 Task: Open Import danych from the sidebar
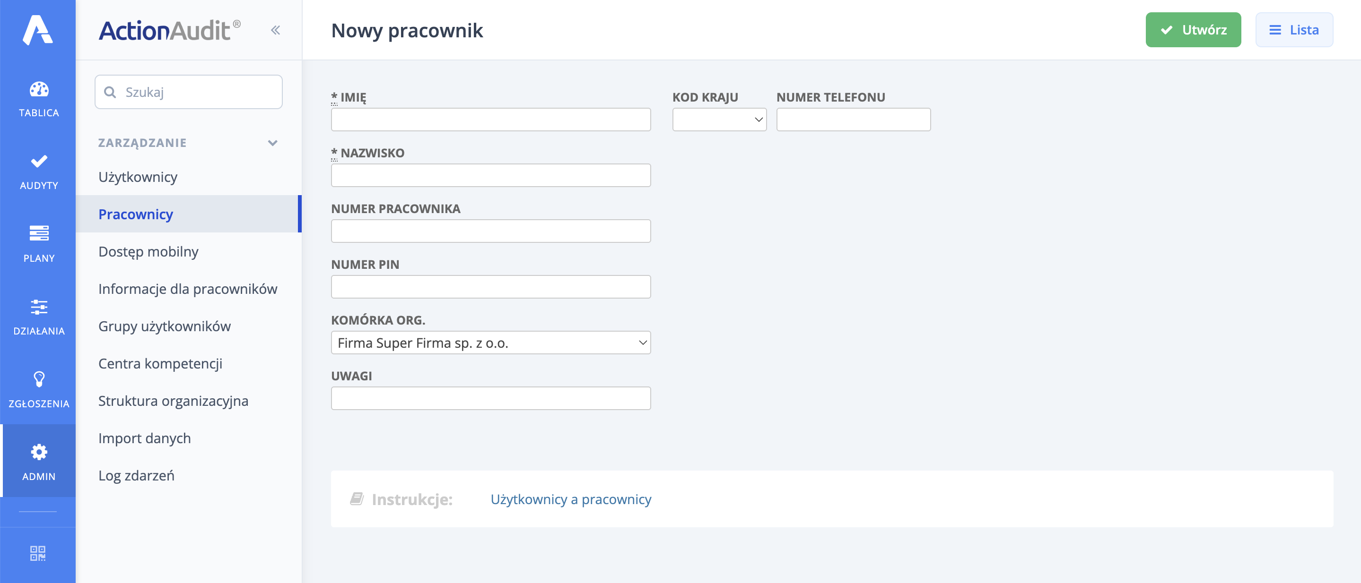144,438
